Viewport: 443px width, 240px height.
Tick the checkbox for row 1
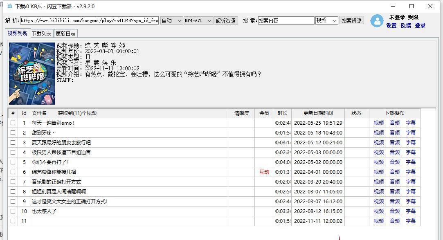[x=13, y=123]
